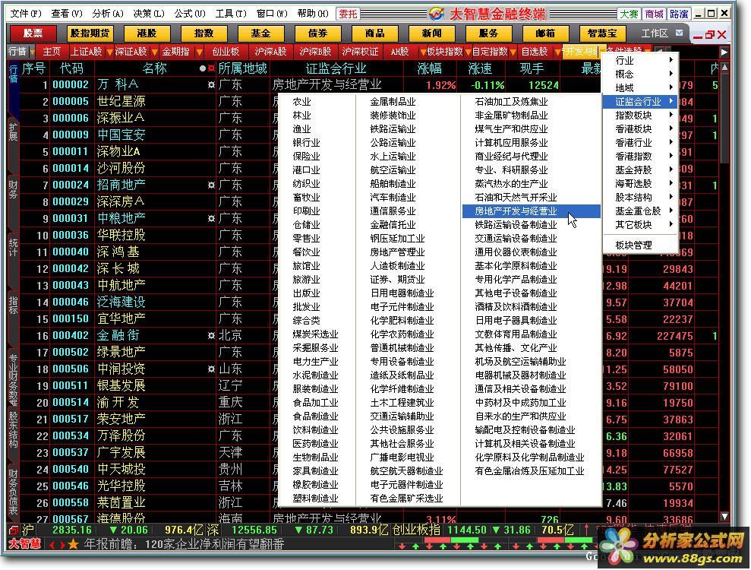Open the 文件(F) menu
751x570 pixels.
pos(26,14)
